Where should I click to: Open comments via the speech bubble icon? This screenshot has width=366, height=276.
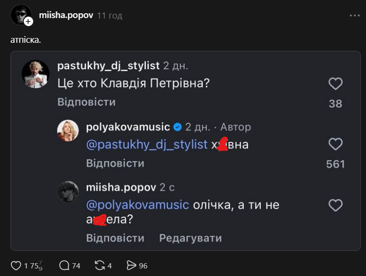[x=64, y=266]
